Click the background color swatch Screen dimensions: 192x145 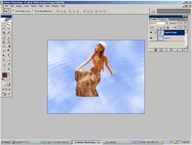coord(8,78)
